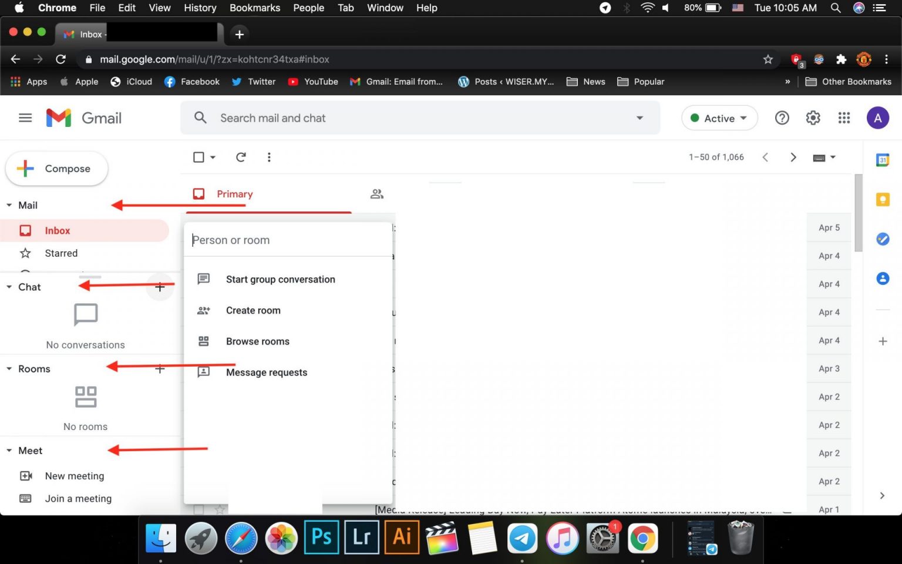Click Get Add-ons plus icon in sidebar
The height and width of the screenshot is (564, 902).
[x=883, y=341]
